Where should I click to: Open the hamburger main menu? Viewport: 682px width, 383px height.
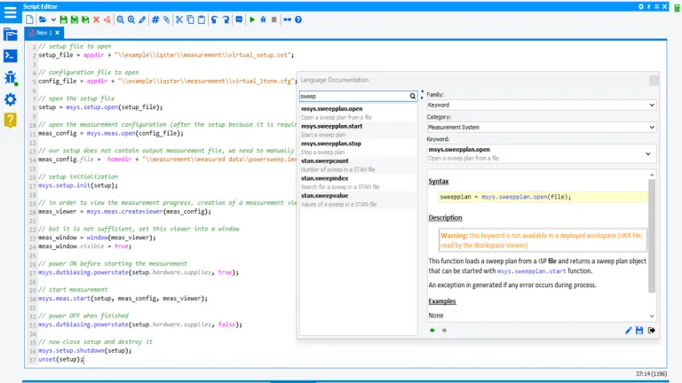coord(10,12)
